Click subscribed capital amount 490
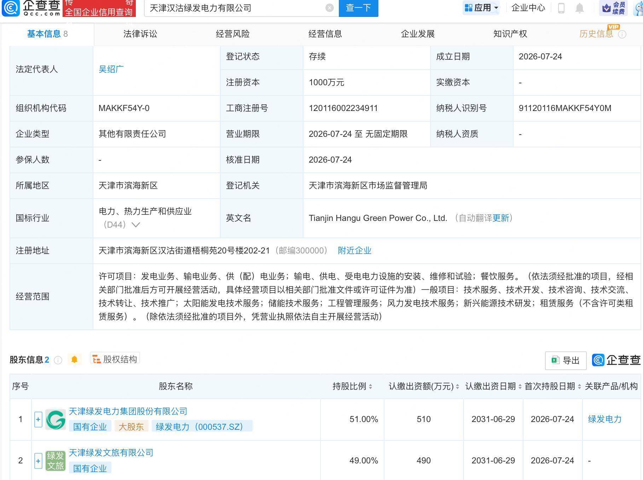This screenshot has width=643, height=480. pos(424,461)
